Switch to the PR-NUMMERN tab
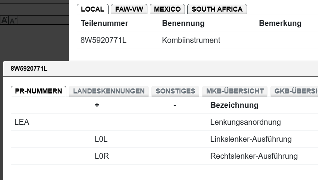This screenshot has width=318, height=180. tap(38, 91)
